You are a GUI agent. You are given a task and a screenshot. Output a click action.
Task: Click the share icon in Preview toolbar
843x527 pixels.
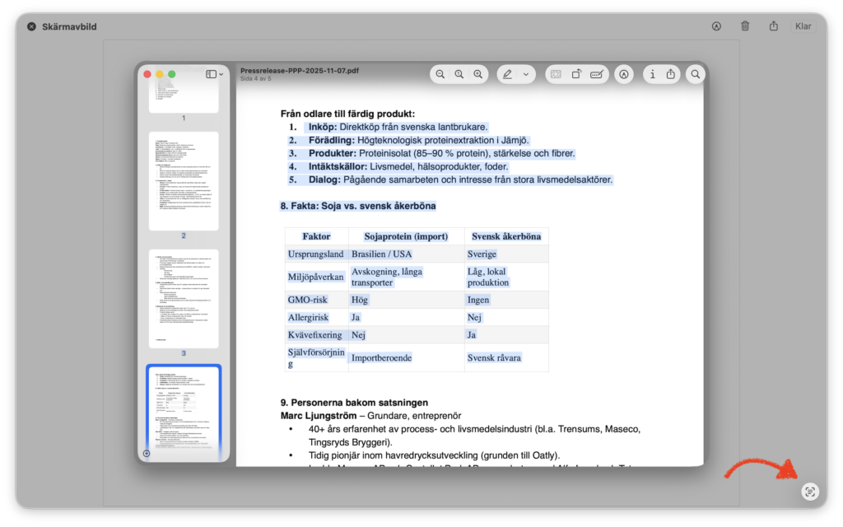[x=671, y=74]
